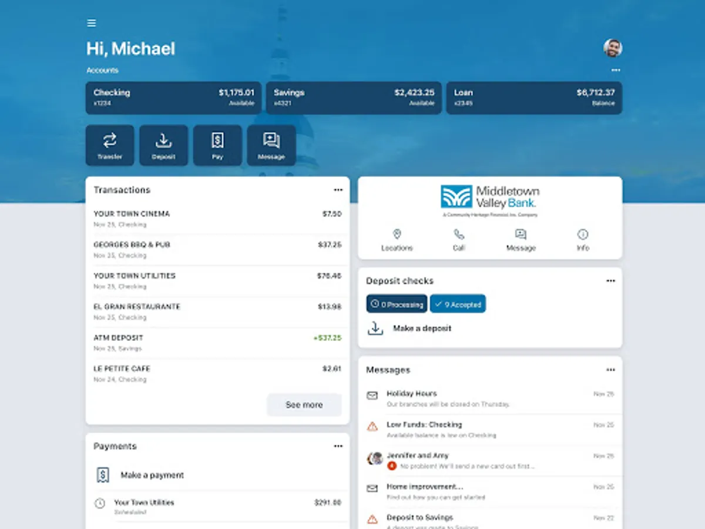Open the hamburger menu icon
Screen dimensions: 705x529
(91, 23)
